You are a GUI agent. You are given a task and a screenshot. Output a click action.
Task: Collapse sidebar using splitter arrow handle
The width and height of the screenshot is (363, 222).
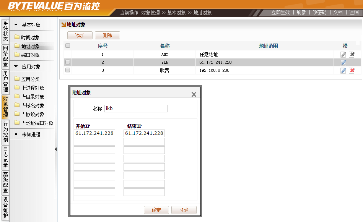(55, 149)
